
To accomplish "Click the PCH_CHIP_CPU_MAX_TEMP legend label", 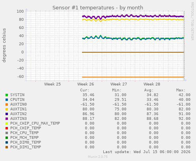I will coord(35,123).
